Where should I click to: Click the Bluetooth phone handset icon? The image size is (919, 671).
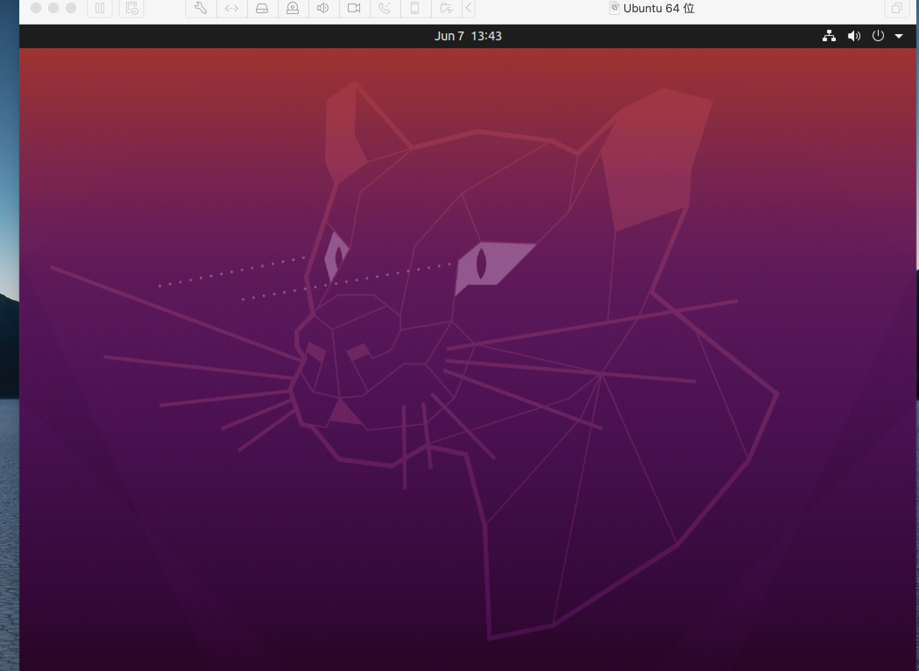[384, 8]
